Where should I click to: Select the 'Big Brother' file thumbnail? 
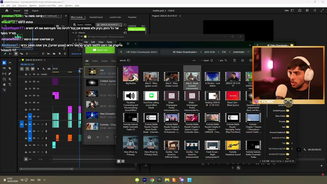pyautogui.click(x=131, y=75)
